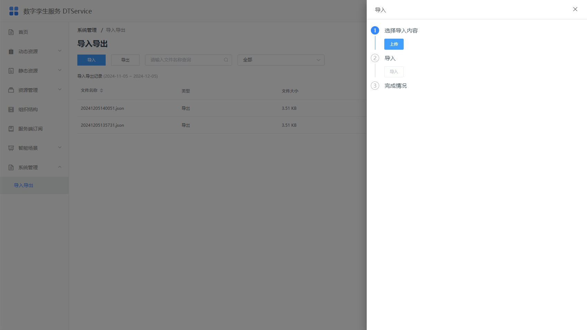This screenshot has width=587, height=330.
Task: Click 3.51 KB of 20241205140051.json row
Action: pyautogui.click(x=289, y=108)
